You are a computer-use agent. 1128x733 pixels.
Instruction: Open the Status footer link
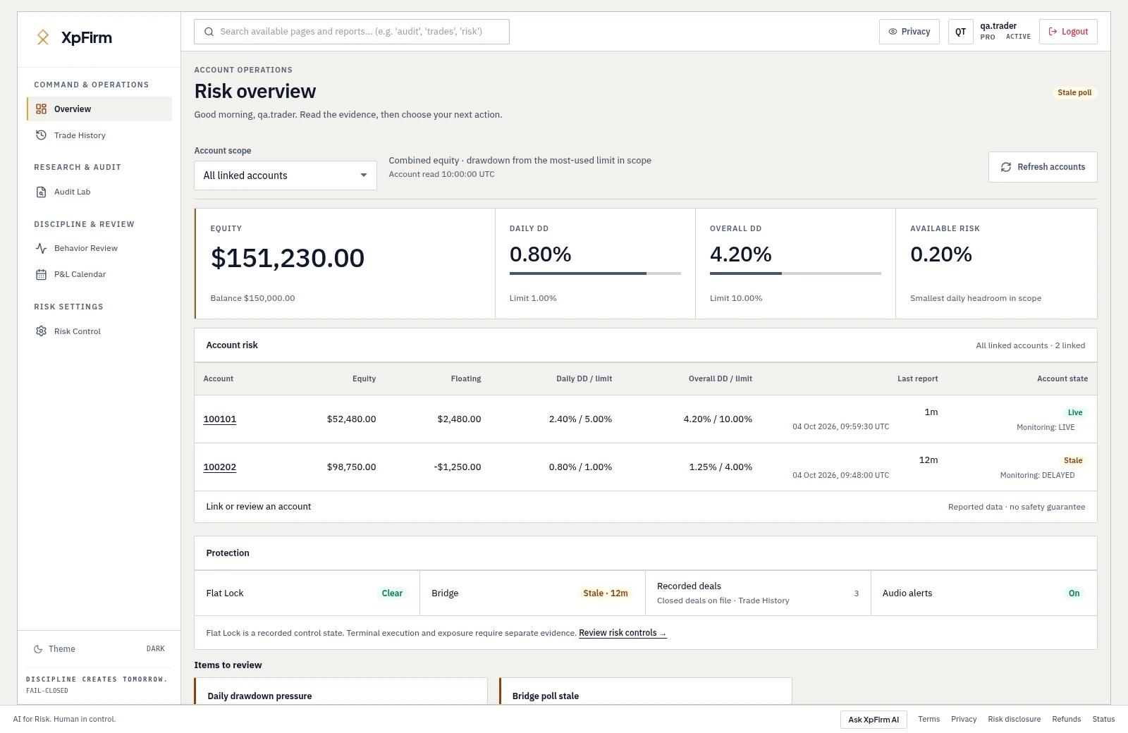(x=1103, y=720)
